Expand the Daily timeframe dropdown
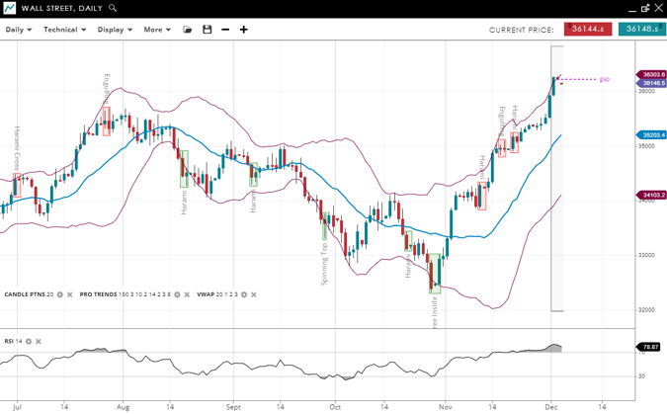Screen dimensions: 667x414 (x=19, y=30)
